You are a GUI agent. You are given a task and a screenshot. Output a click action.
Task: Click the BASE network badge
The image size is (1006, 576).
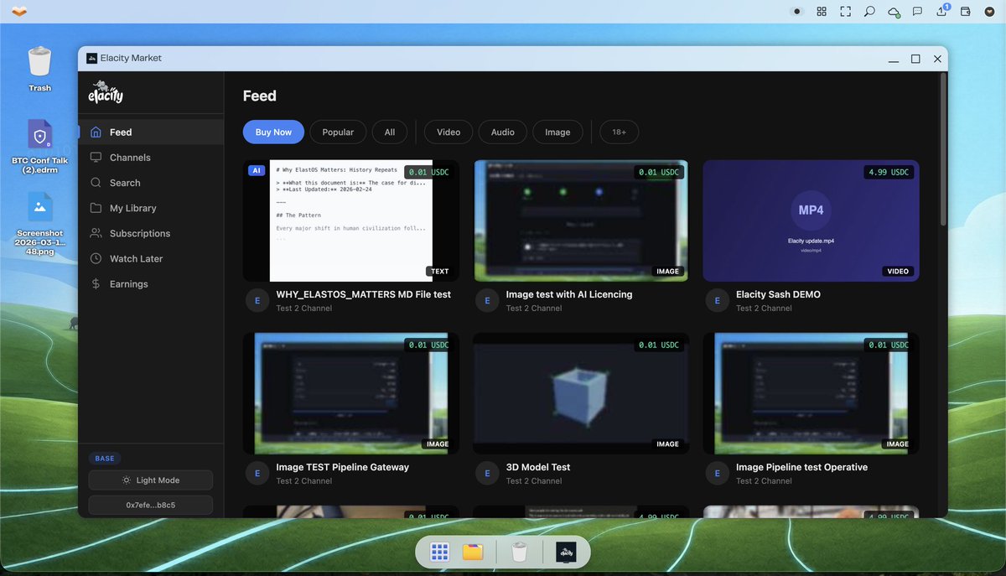[105, 459]
